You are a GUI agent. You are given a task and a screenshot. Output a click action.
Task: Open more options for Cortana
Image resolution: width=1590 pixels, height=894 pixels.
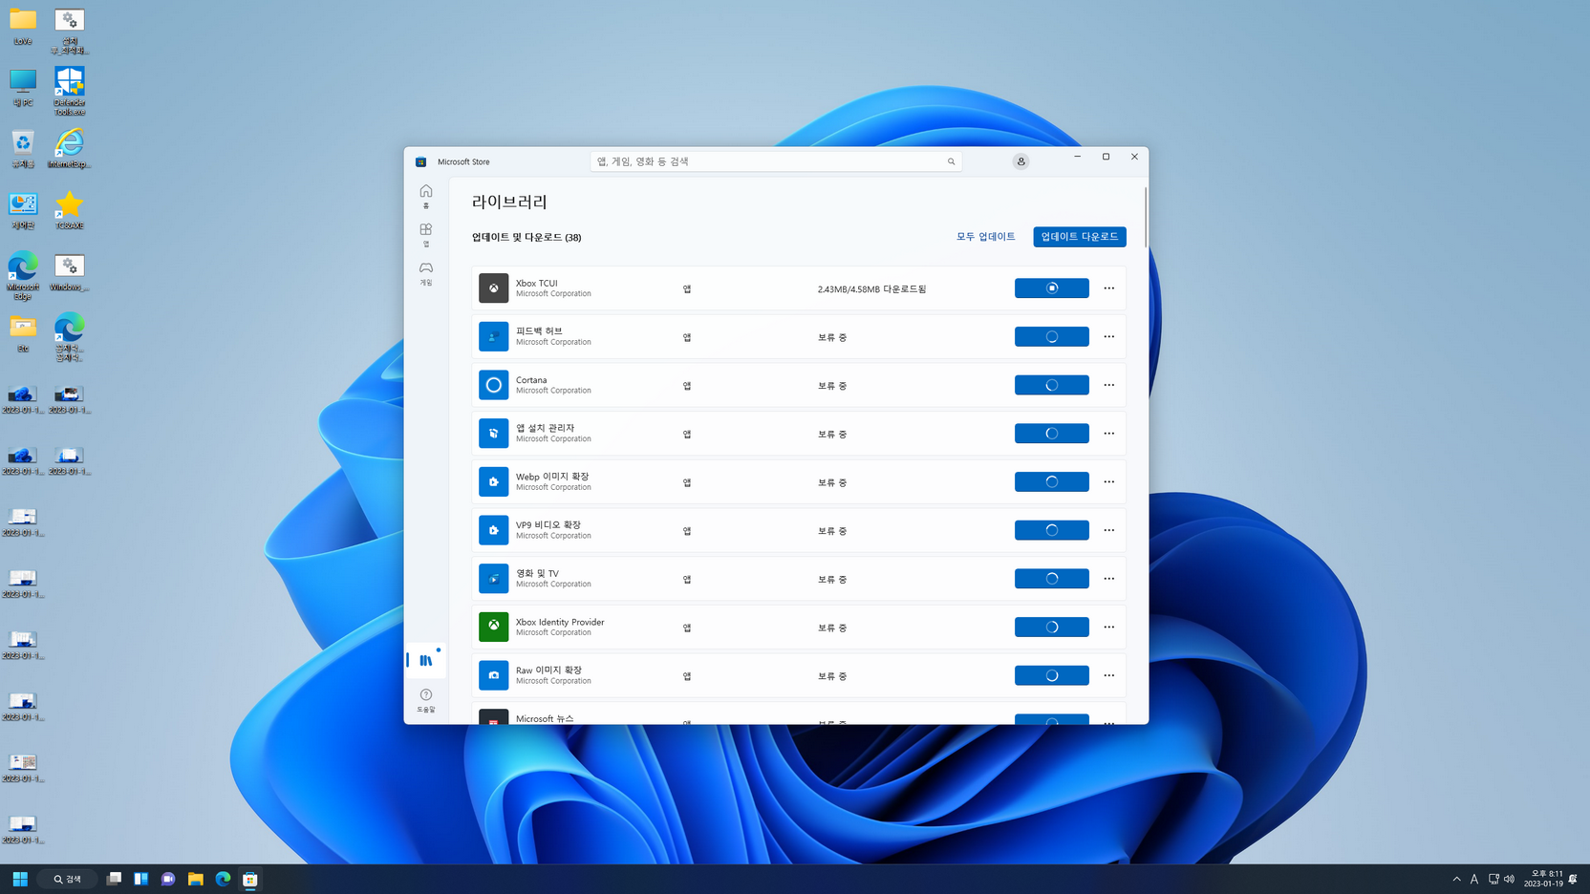click(1108, 385)
